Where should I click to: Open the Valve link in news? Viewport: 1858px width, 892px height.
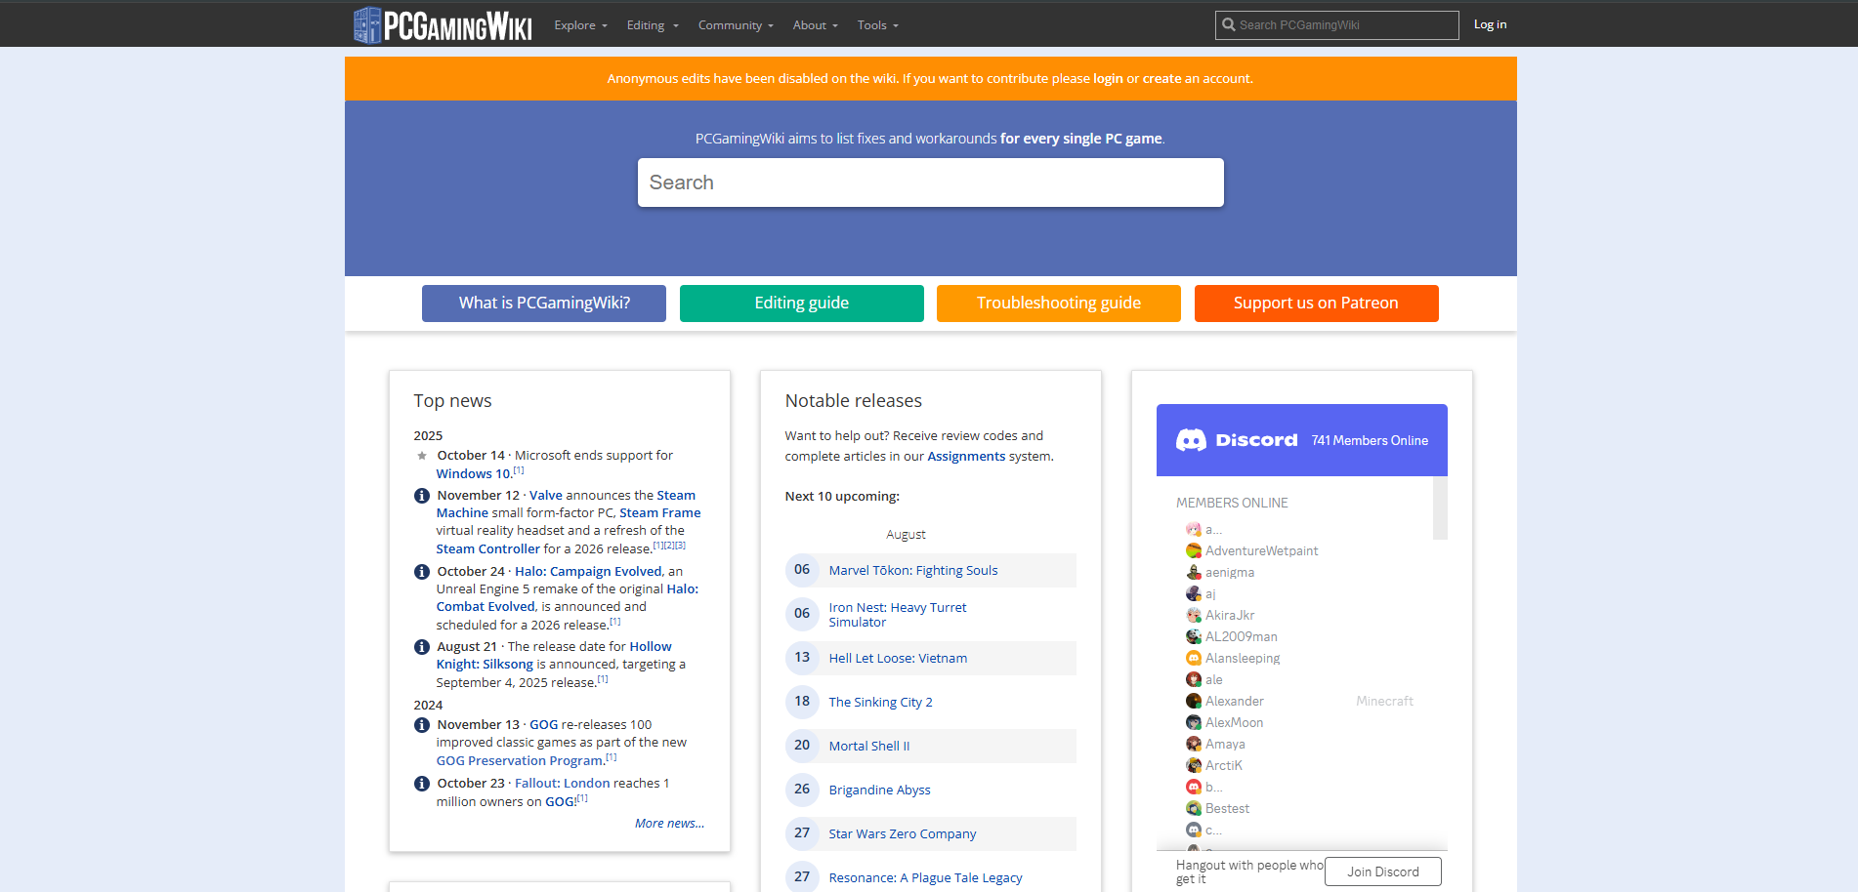546,496
